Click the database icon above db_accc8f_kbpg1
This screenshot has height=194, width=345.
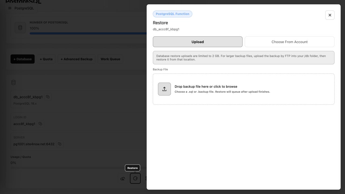click(x=13, y=82)
